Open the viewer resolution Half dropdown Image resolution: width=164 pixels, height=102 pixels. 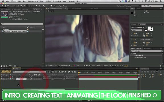[x=81, y=66]
